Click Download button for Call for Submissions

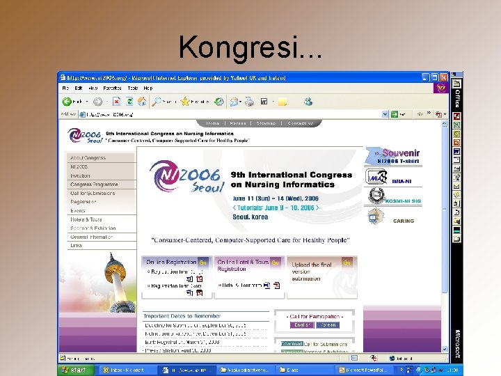point(292,344)
